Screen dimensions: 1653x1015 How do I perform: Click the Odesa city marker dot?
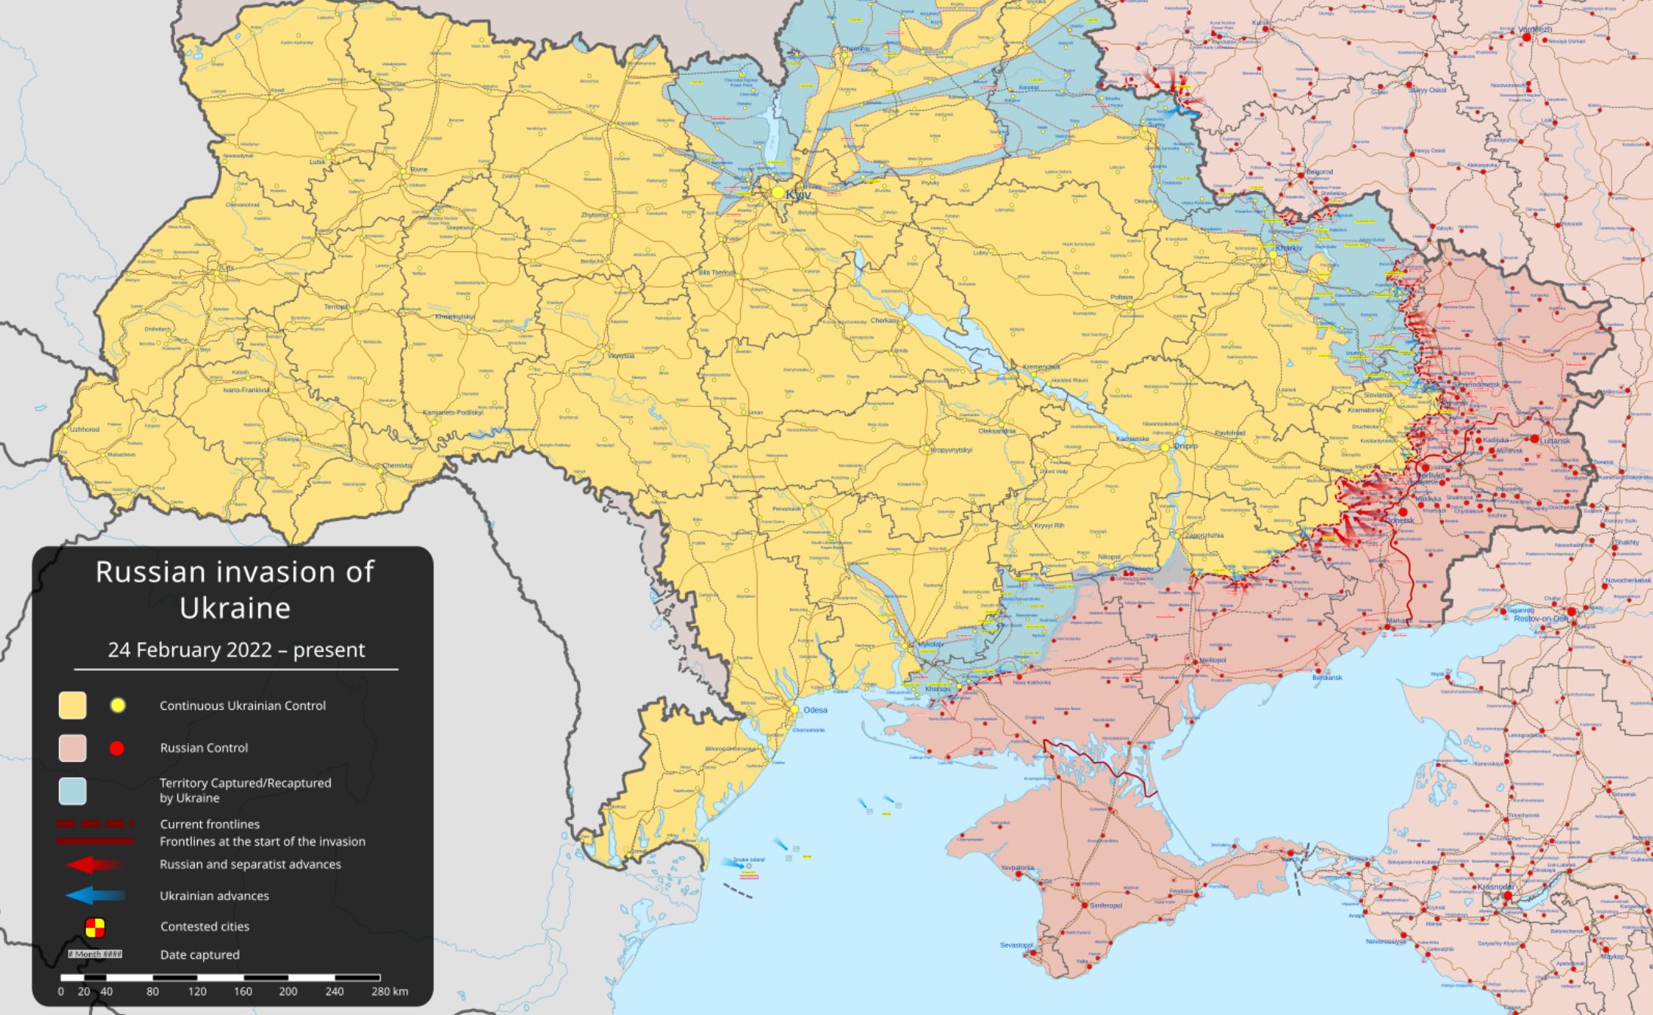point(794,710)
